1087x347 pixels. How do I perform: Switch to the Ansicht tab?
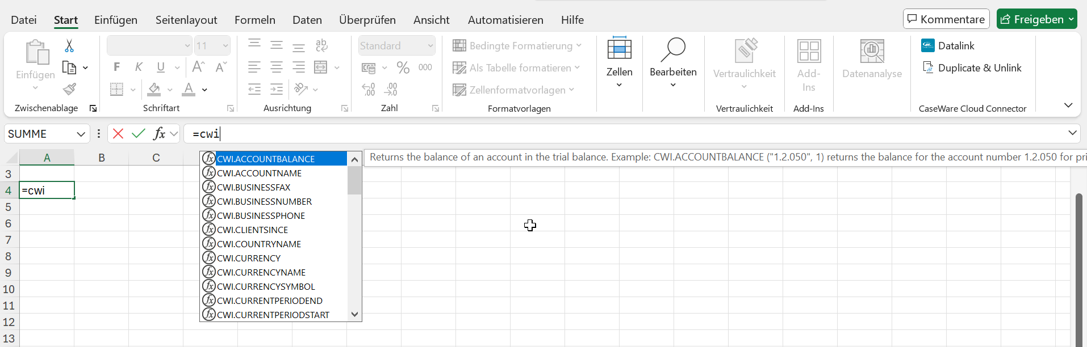[432, 20]
